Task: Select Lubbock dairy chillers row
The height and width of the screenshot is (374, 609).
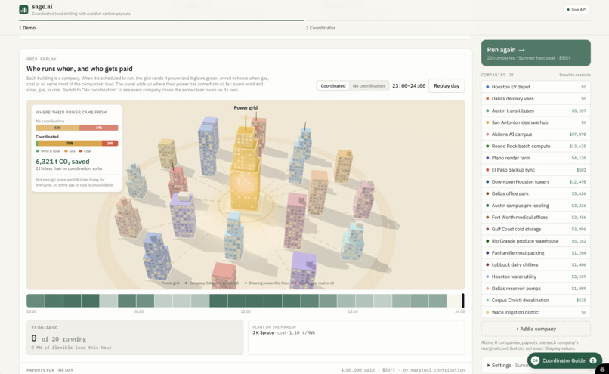Action: click(x=536, y=264)
